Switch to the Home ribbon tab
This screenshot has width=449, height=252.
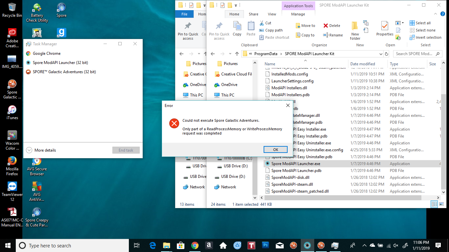point(234,14)
